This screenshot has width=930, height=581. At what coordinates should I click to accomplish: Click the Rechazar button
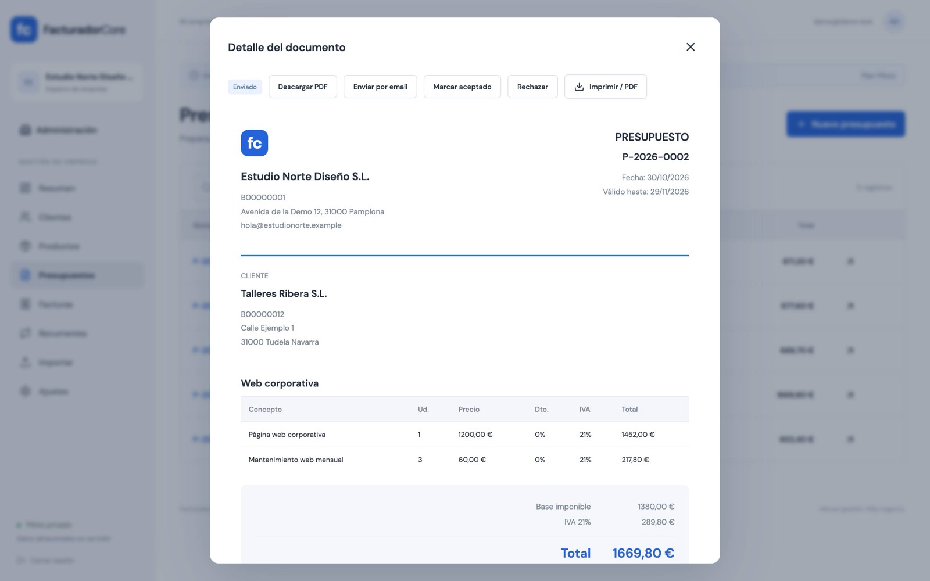(x=532, y=87)
